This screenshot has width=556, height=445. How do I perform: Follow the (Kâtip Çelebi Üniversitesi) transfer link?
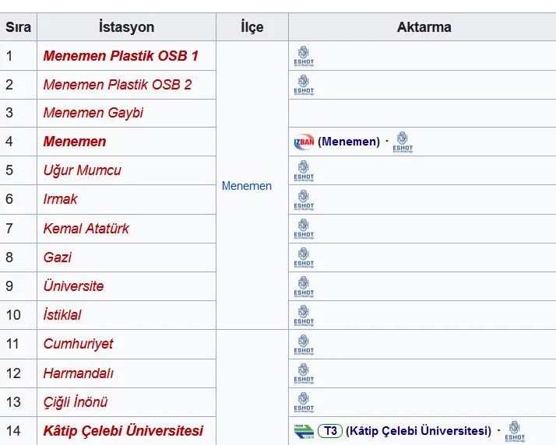coord(419,431)
